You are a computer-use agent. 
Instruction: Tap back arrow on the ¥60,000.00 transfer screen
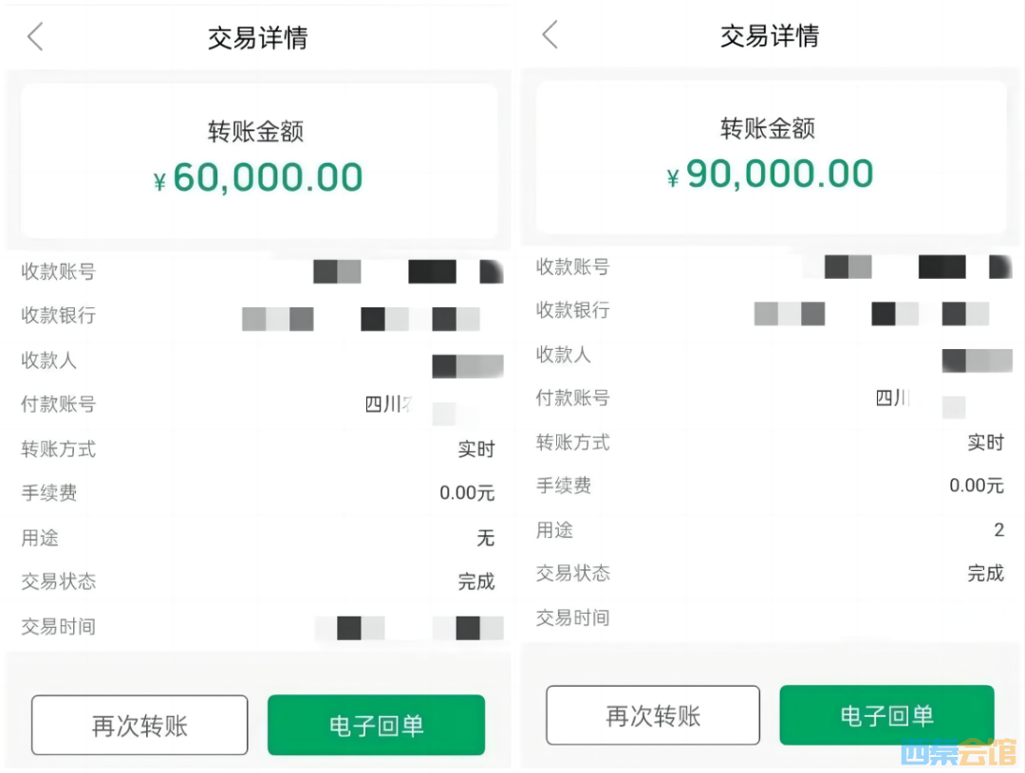tap(35, 38)
